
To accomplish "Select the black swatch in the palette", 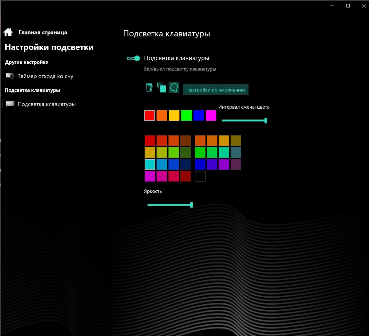I will 200,176.
